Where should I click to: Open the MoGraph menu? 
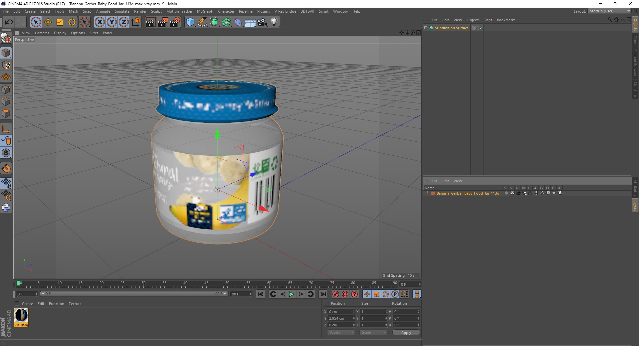point(205,11)
